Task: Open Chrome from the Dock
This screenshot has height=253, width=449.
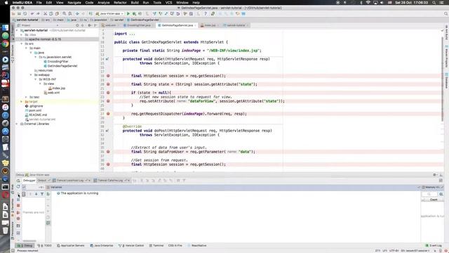Action: coord(5,44)
